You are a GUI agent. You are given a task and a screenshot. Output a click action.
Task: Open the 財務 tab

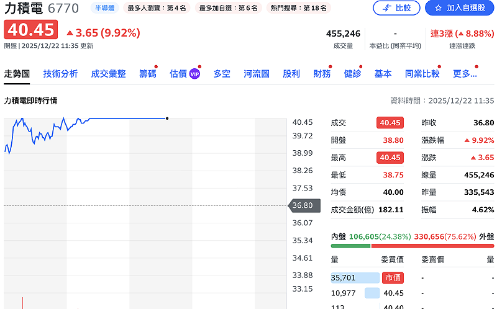coord(322,74)
